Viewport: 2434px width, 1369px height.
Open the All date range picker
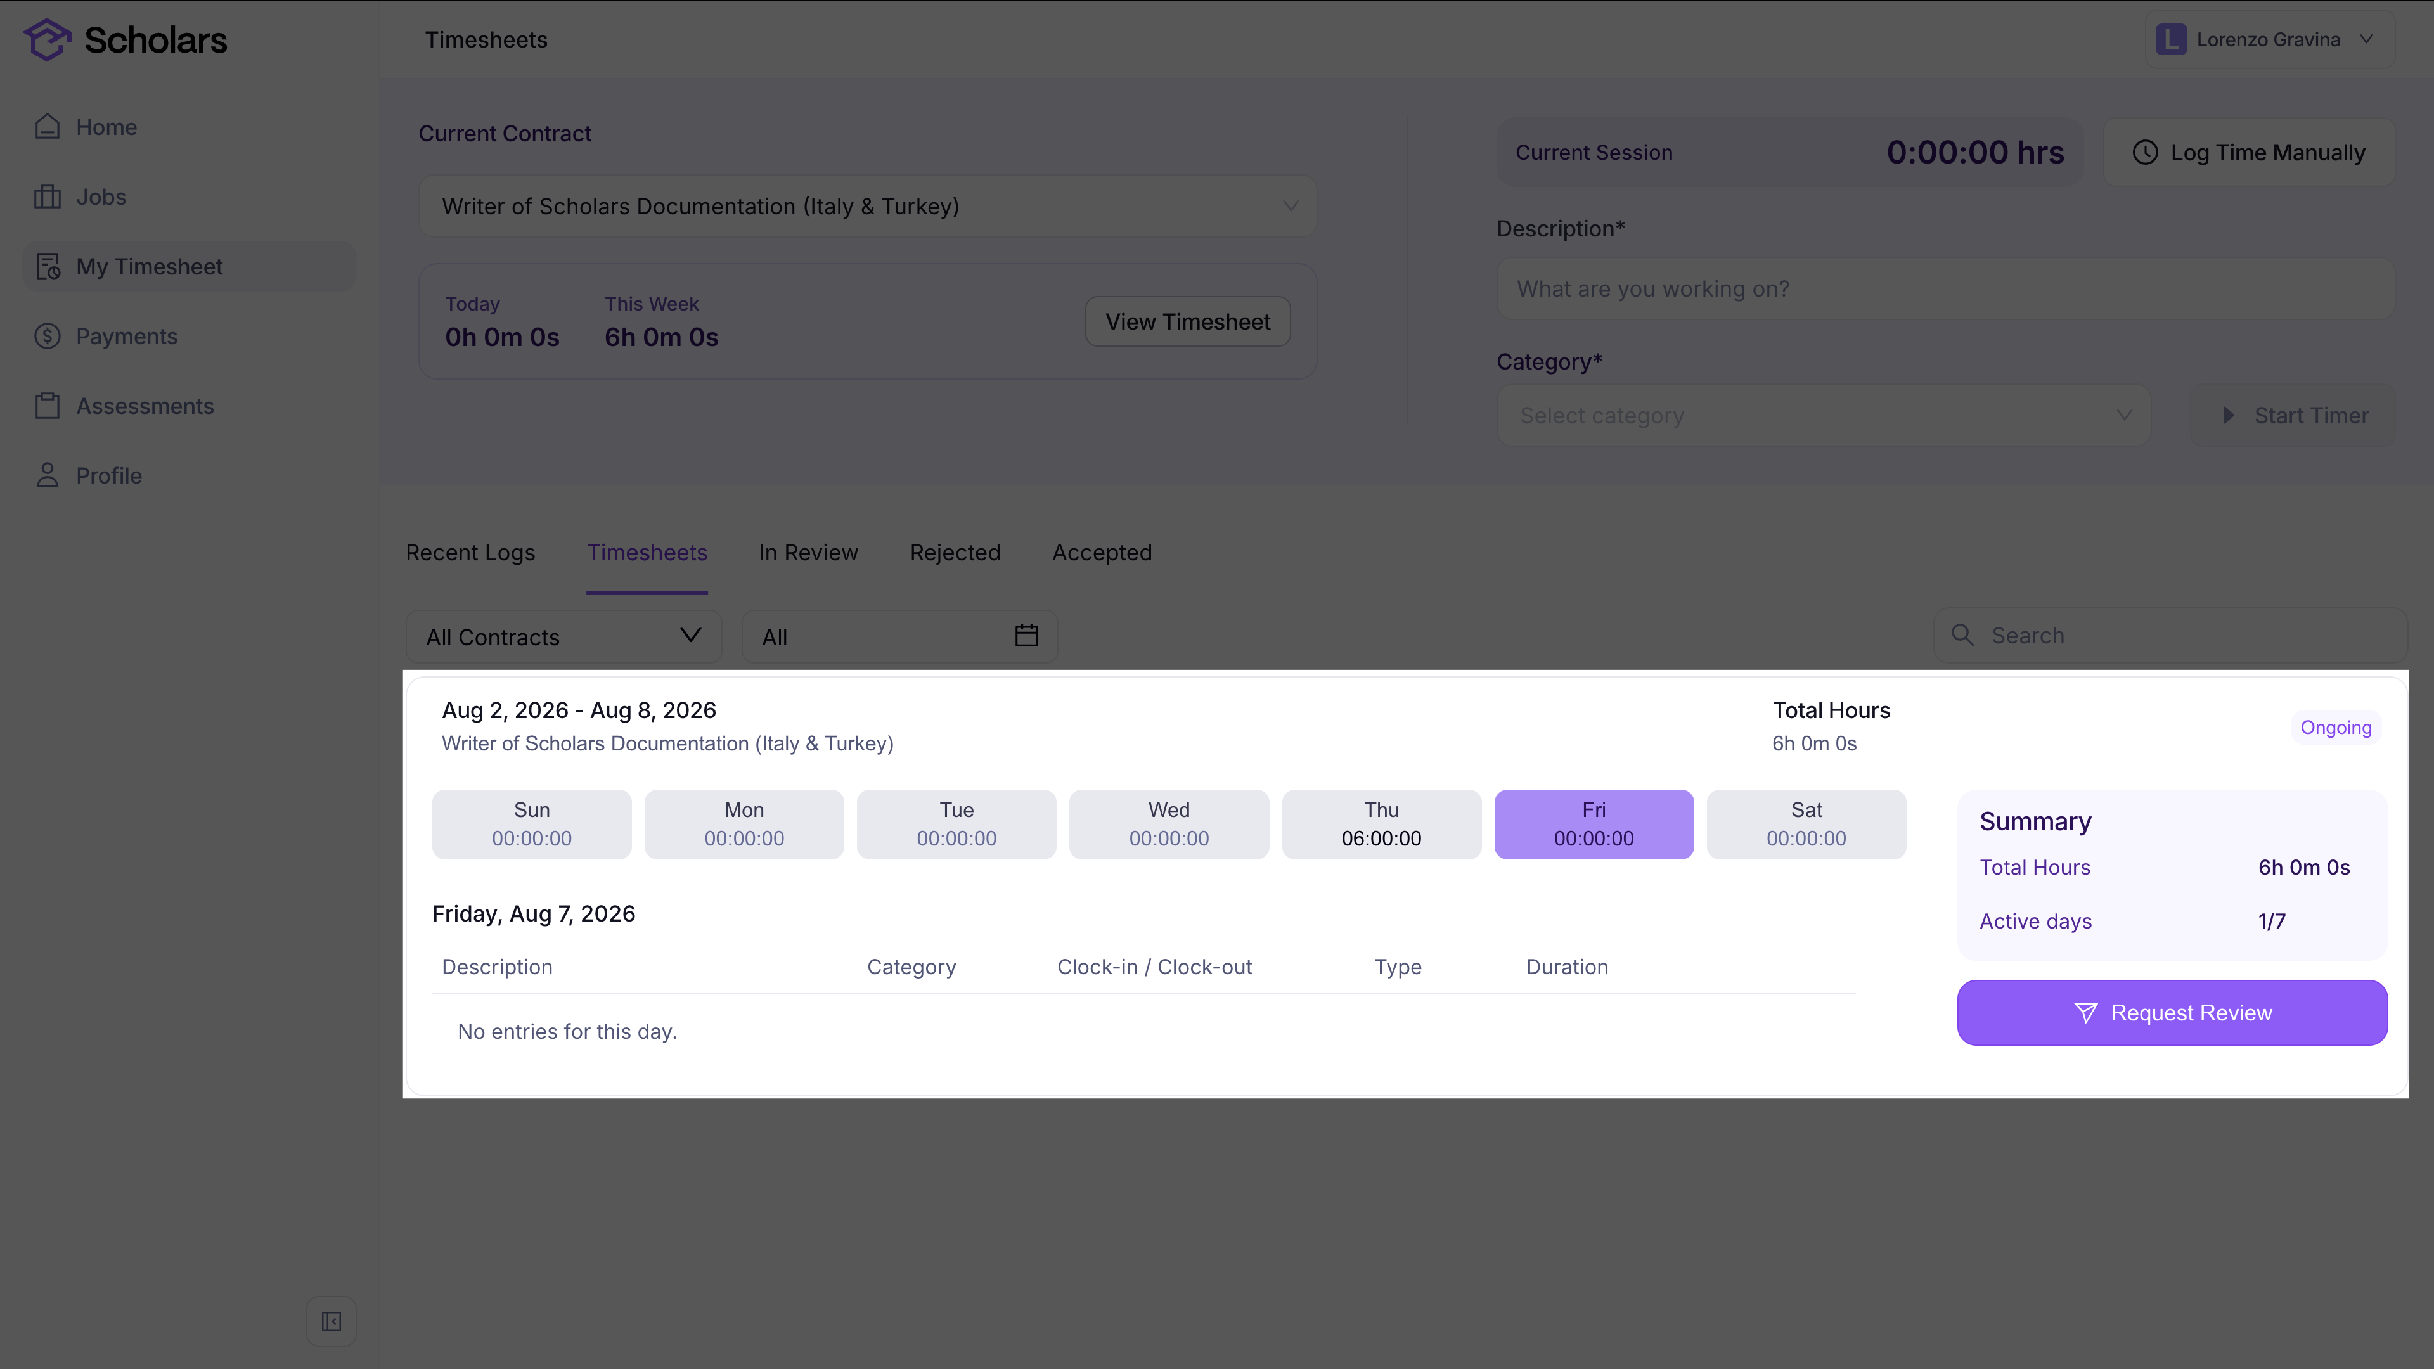(x=899, y=637)
